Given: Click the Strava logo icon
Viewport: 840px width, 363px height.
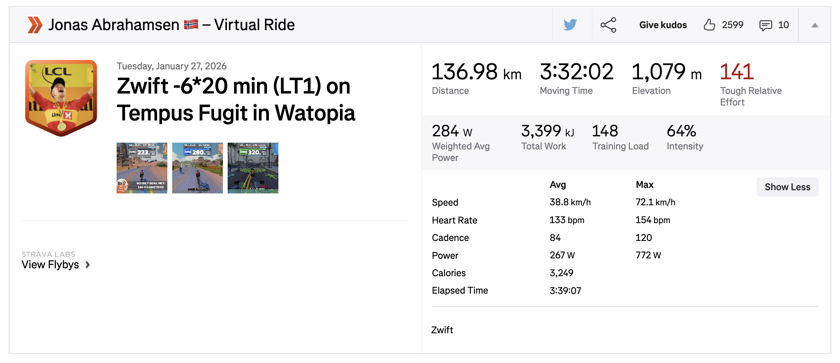Looking at the screenshot, I should coord(35,25).
